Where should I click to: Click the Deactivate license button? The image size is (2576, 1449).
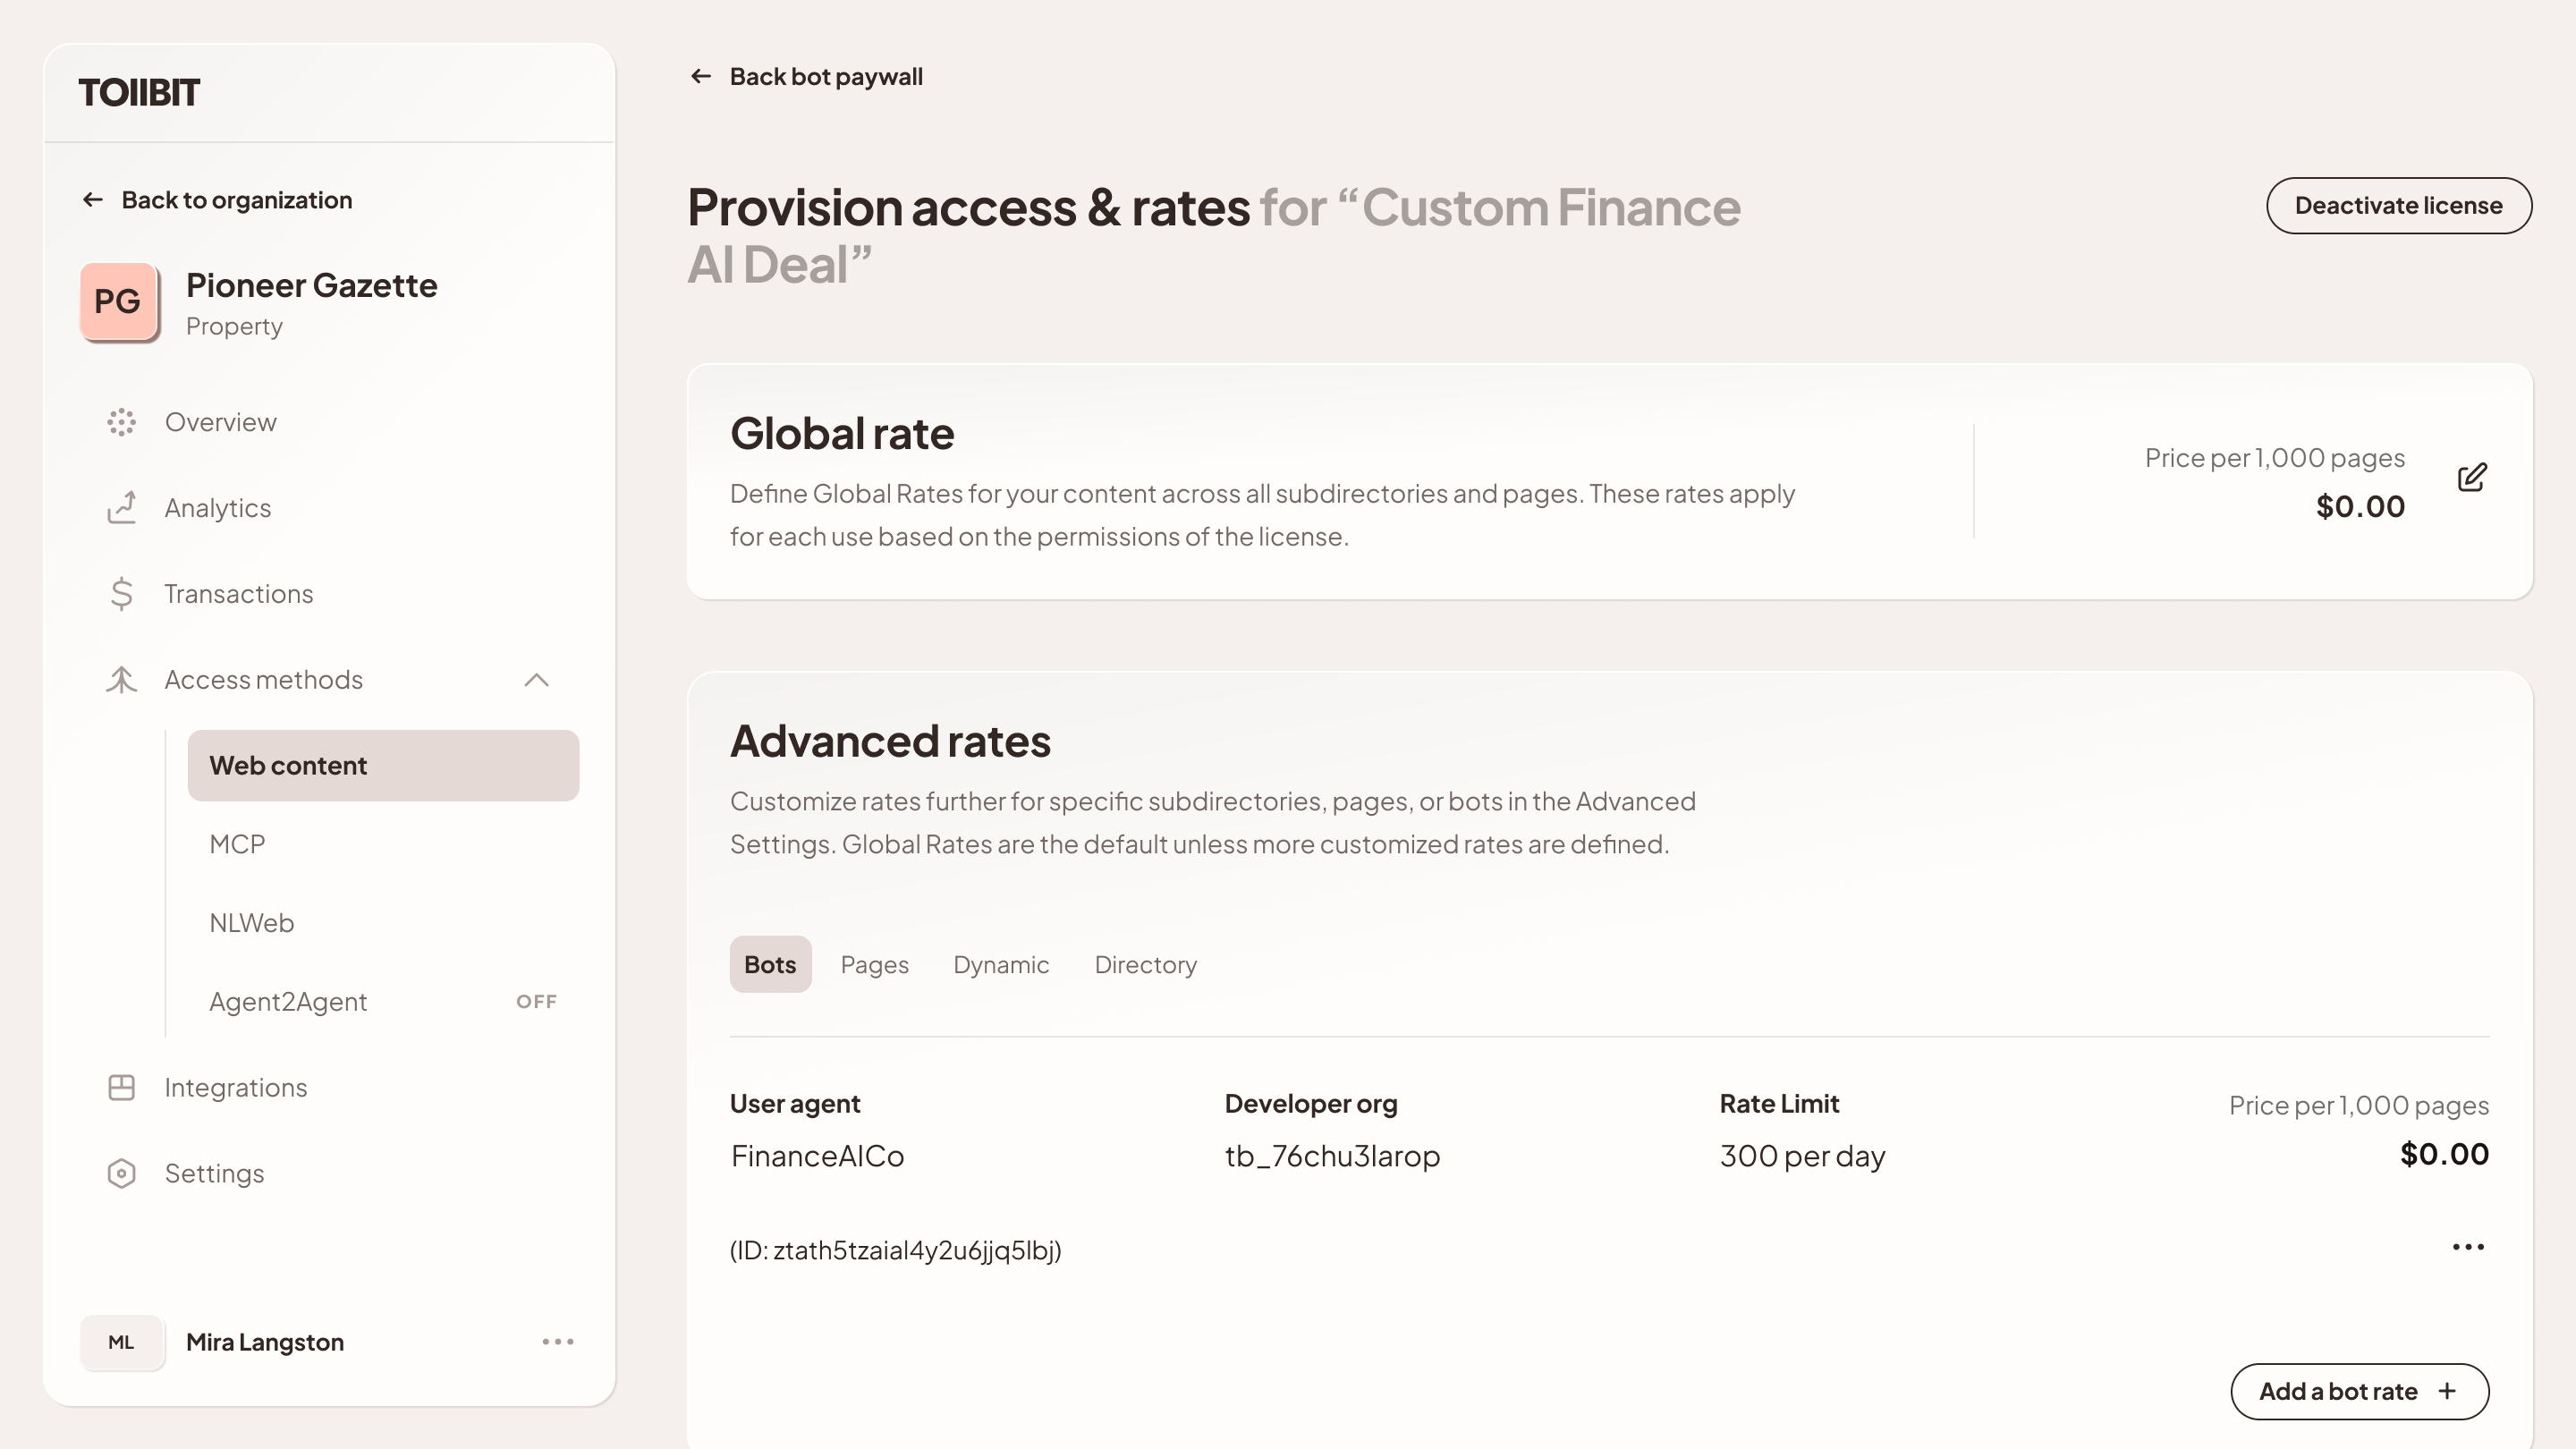[x=2398, y=205]
